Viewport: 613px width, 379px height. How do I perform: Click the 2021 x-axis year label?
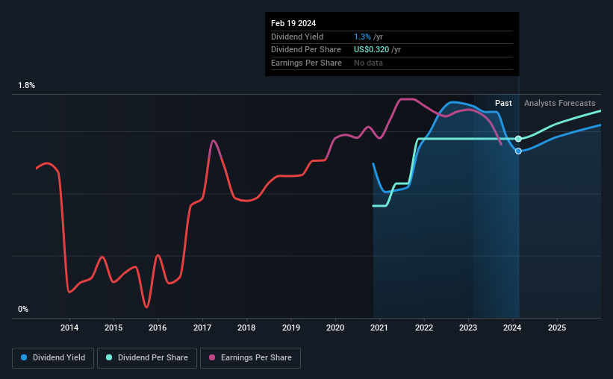pos(379,328)
